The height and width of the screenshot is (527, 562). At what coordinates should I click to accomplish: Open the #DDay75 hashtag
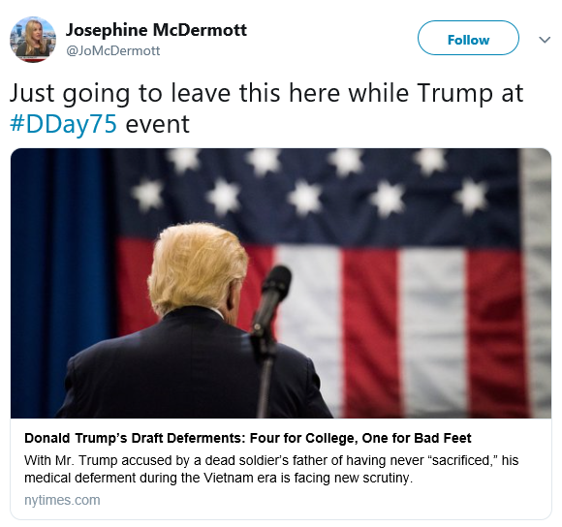click(x=63, y=124)
